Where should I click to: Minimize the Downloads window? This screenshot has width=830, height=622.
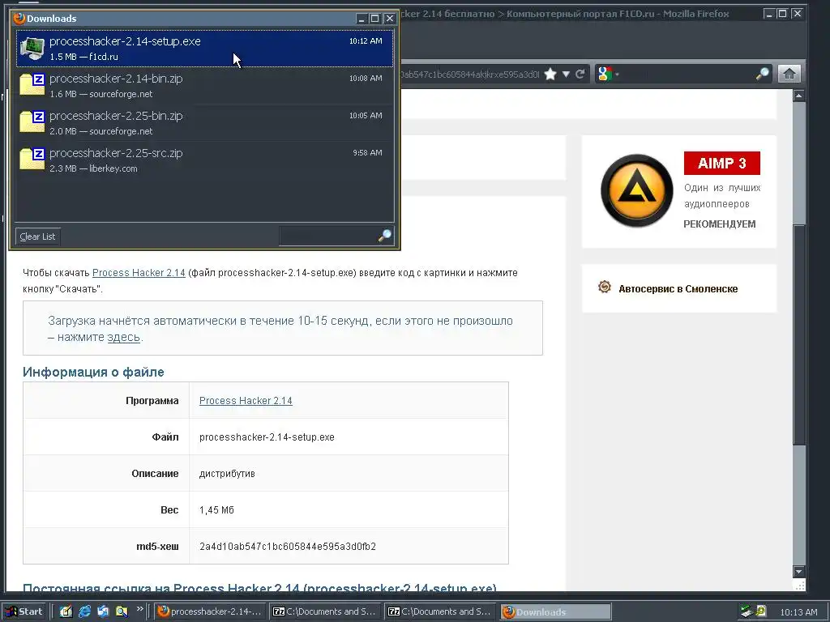coord(362,19)
